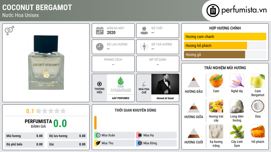Click the nose icon above Nhà pha chế
Viewport: 271px width, 152px height.
144,84
